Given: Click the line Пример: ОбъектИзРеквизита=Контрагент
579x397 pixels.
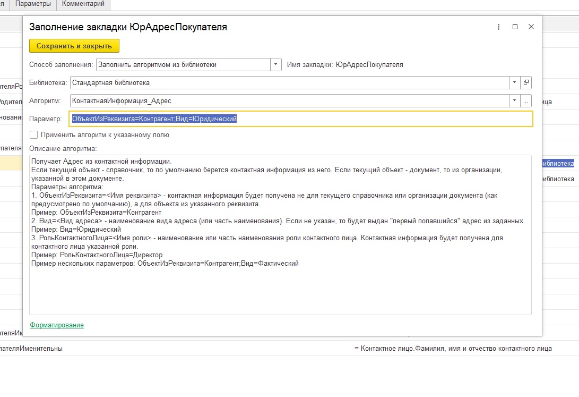Looking at the screenshot, I should click(97, 213).
